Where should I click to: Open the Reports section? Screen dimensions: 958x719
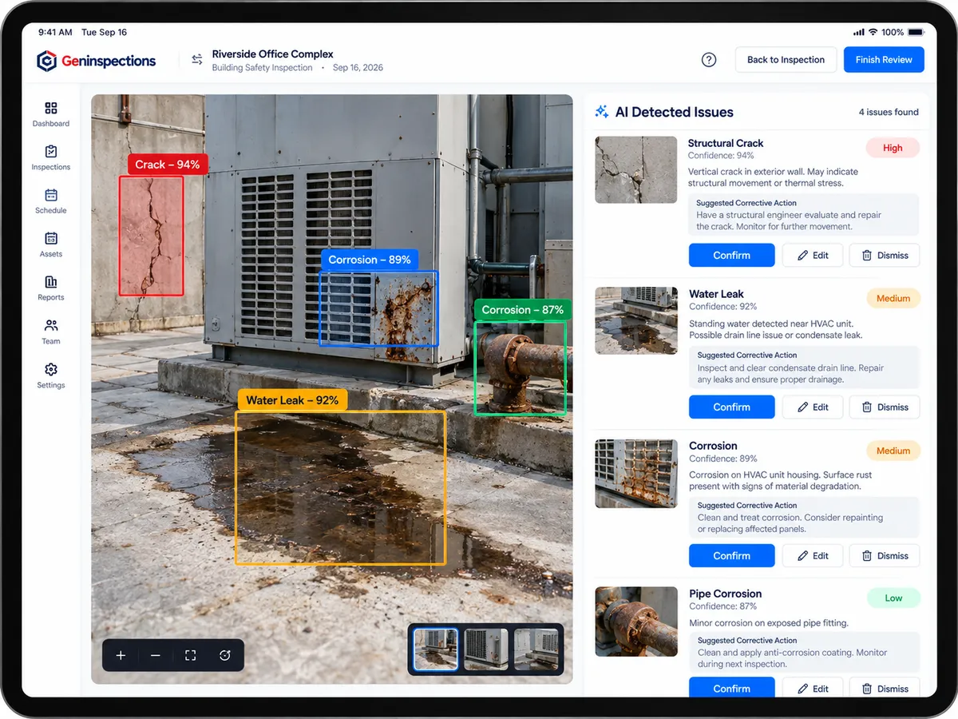(x=51, y=288)
